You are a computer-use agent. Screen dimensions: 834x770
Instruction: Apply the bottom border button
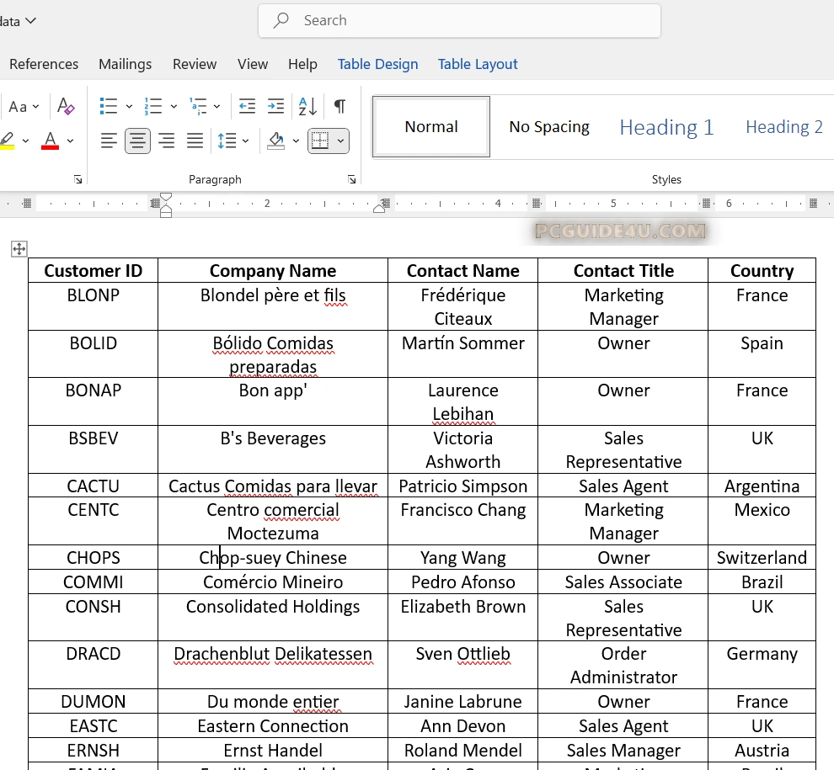click(x=319, y=141)
